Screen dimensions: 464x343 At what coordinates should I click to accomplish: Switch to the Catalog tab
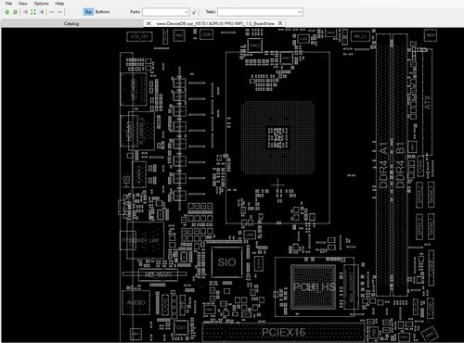pos(71,23)
